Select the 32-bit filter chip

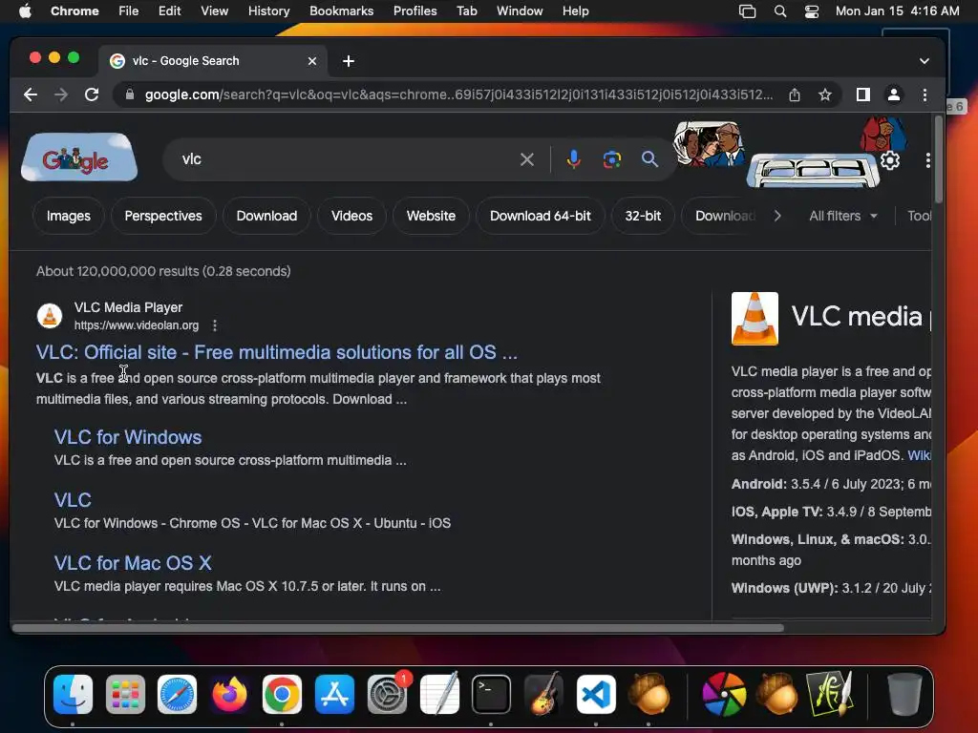pos(643,217)
